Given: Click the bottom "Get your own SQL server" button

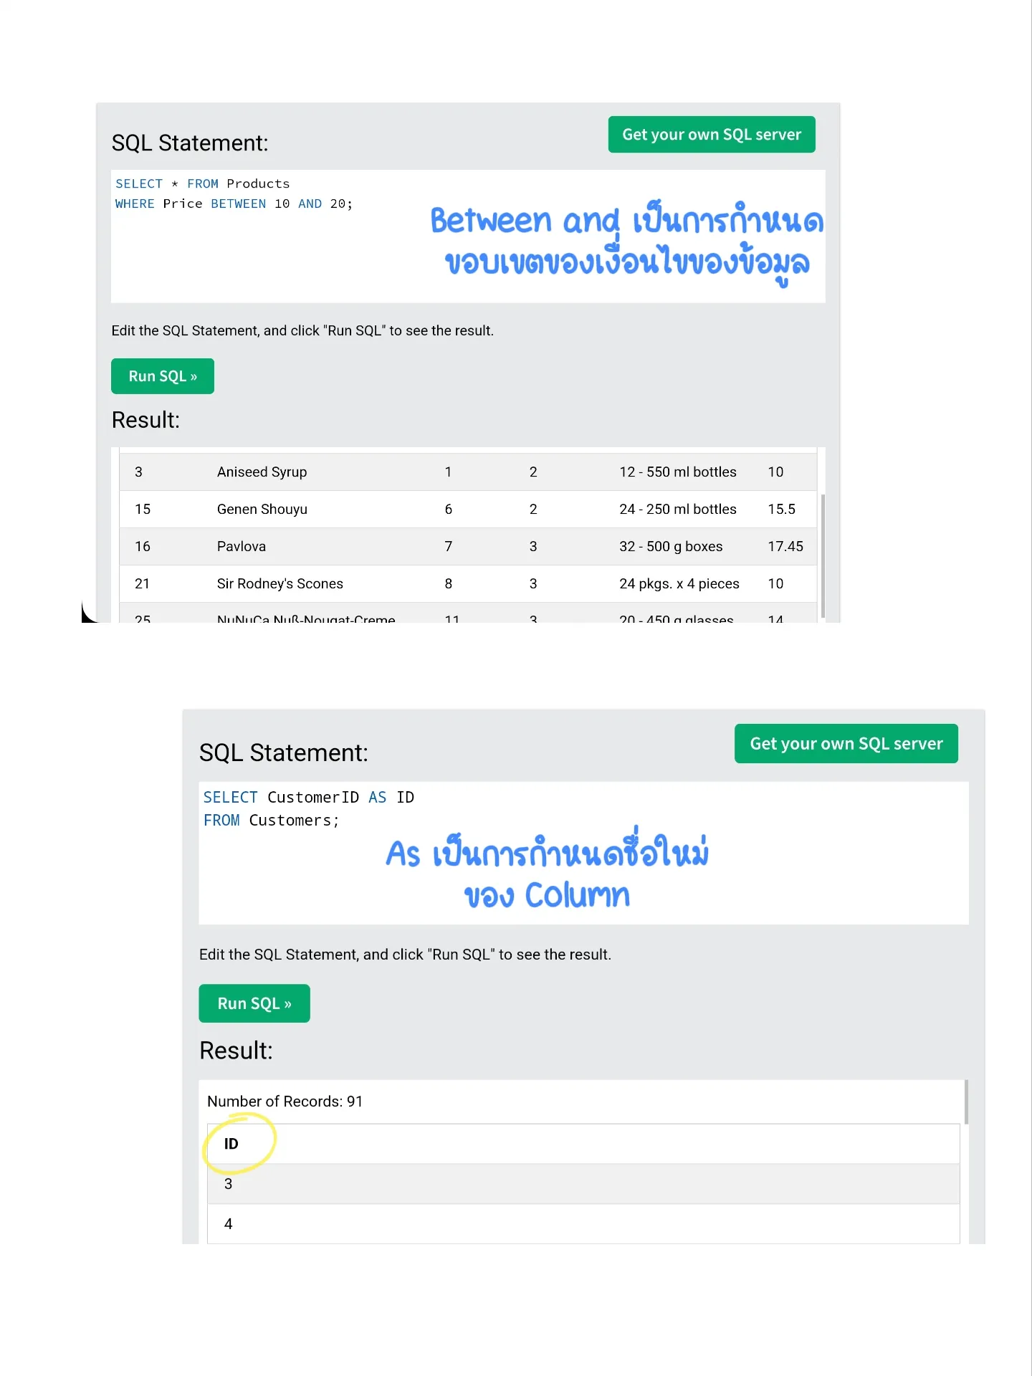Looking at the screenshot, I should (846, 744).
